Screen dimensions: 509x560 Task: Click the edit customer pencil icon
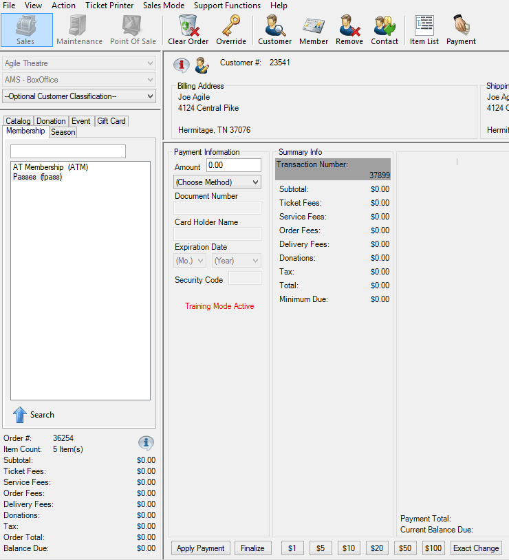click(202, 65)
